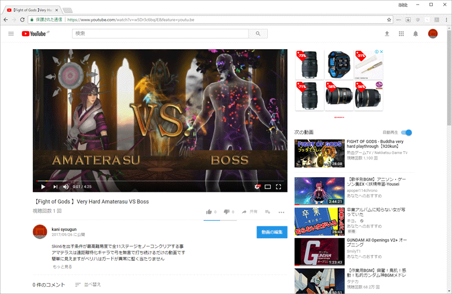452x294 pixels.
Task: Open the YouTube apps grid icon
Action: 401,34
